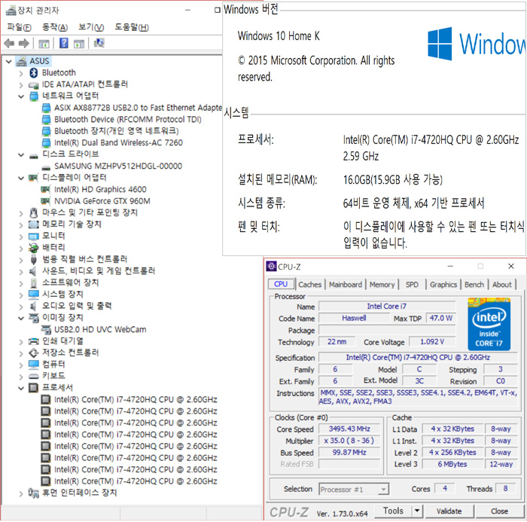Collapse the 네트워크 어댑터 category
Viewport: 527px width, 522px height.
tap(21, 96)
